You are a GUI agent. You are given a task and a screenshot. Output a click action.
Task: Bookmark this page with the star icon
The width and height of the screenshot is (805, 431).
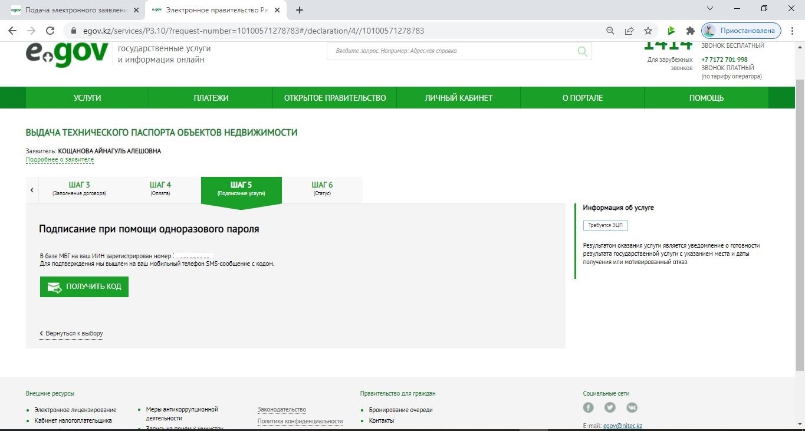coord(648,31)
